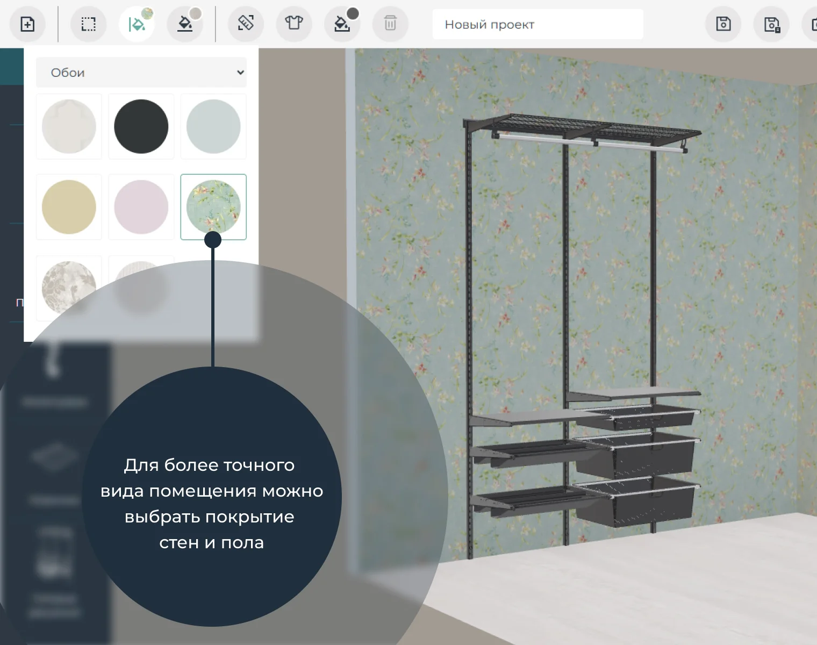Select the room dimensions dashed-square tool
This screenshot has height=645, width=817.
89,24
